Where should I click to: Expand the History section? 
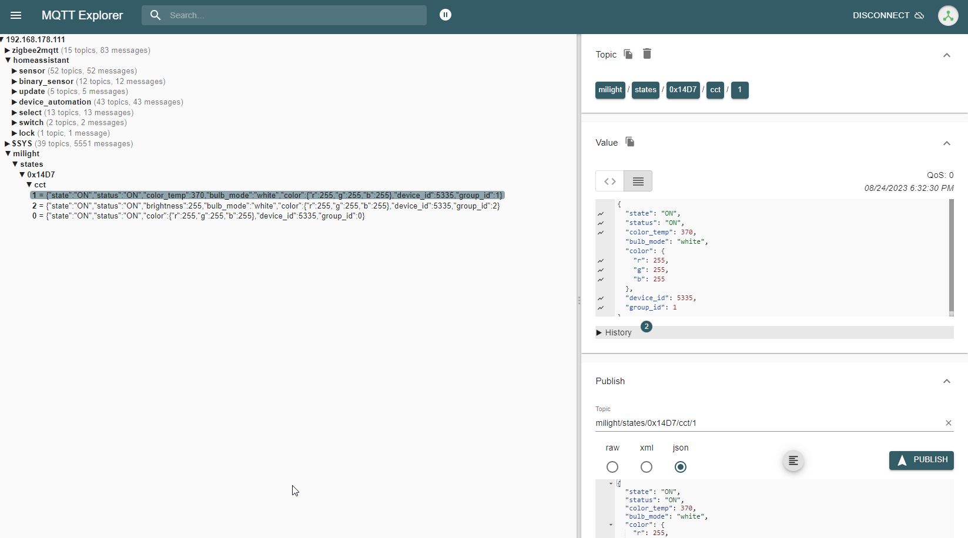pos(614,332)
